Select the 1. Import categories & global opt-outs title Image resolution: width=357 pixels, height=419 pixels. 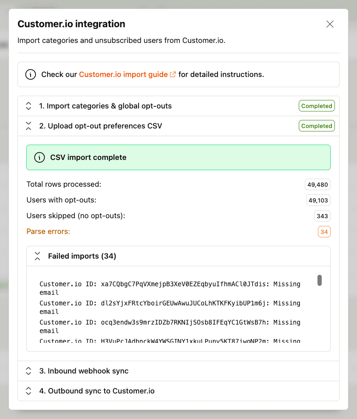pyautogui.click(x=105, y=106)
